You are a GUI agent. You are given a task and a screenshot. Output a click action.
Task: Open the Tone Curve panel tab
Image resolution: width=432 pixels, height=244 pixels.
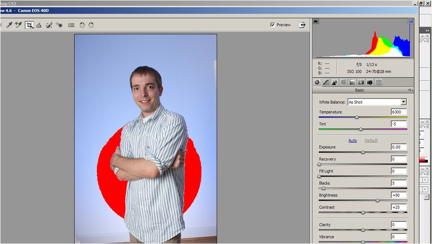click(x=326, y=82)
